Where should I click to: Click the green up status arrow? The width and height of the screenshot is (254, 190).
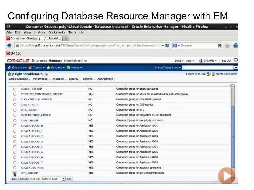(9, 74)
